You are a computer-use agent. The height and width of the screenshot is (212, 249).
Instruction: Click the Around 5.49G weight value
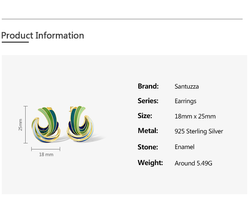pyautogui.click(x=193, y=163)
